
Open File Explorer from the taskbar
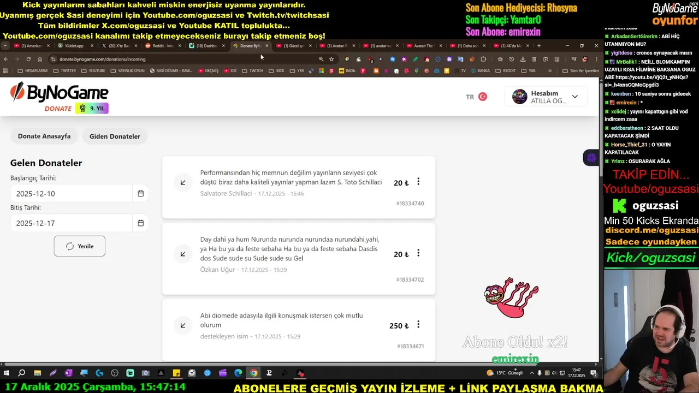tap(37, 373)
